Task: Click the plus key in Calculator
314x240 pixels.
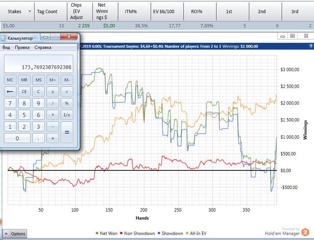Action: (x=52, y=138)
